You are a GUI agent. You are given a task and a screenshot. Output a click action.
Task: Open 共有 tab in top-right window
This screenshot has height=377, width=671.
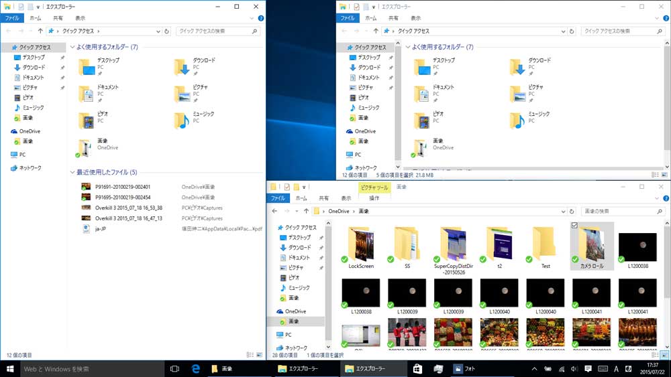pos(393,18)
